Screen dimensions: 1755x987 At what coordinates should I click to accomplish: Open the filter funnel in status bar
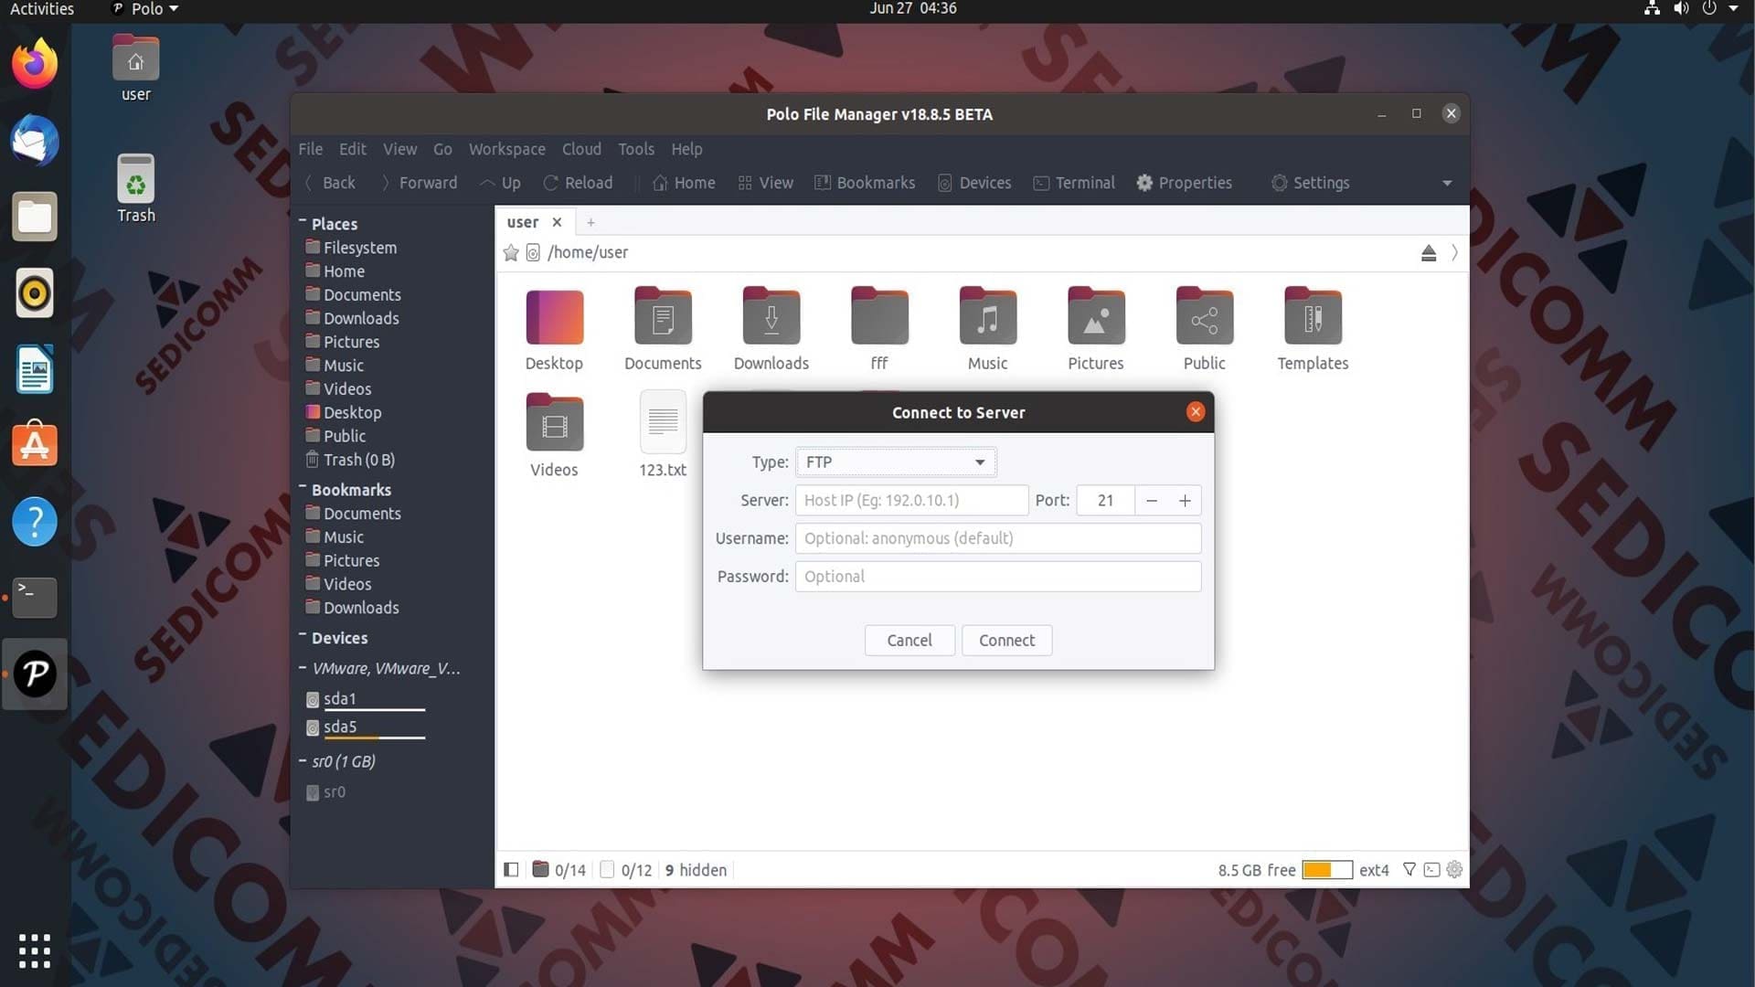[1409, 870]
